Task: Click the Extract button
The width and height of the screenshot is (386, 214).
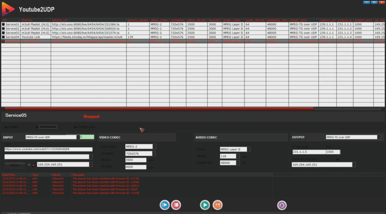Action: [15, 165]
